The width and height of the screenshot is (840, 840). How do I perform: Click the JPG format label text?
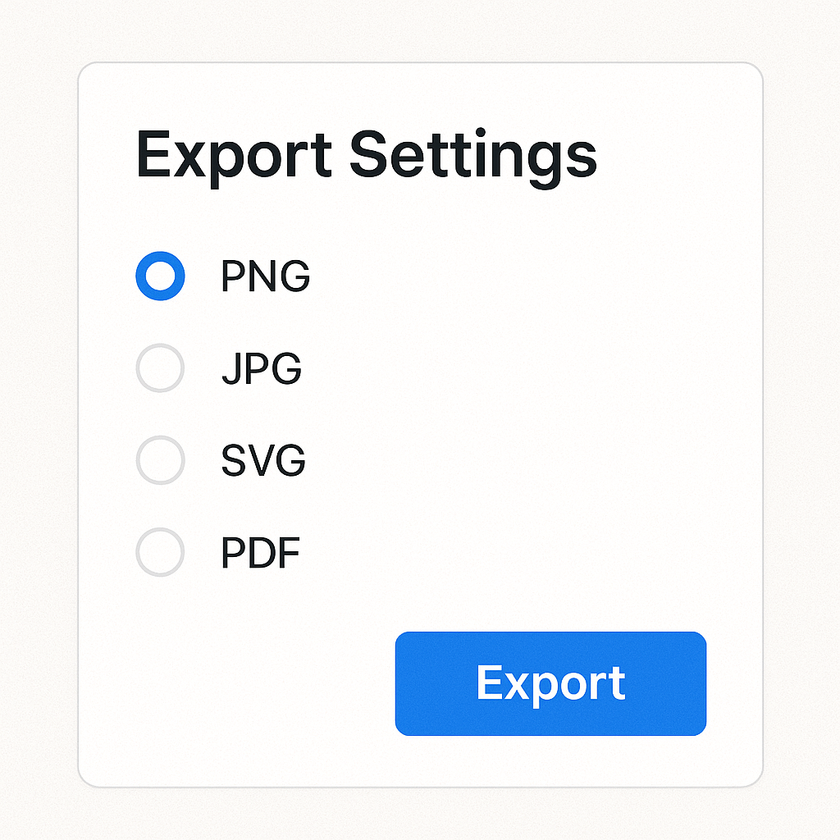(x=262, y=368)
